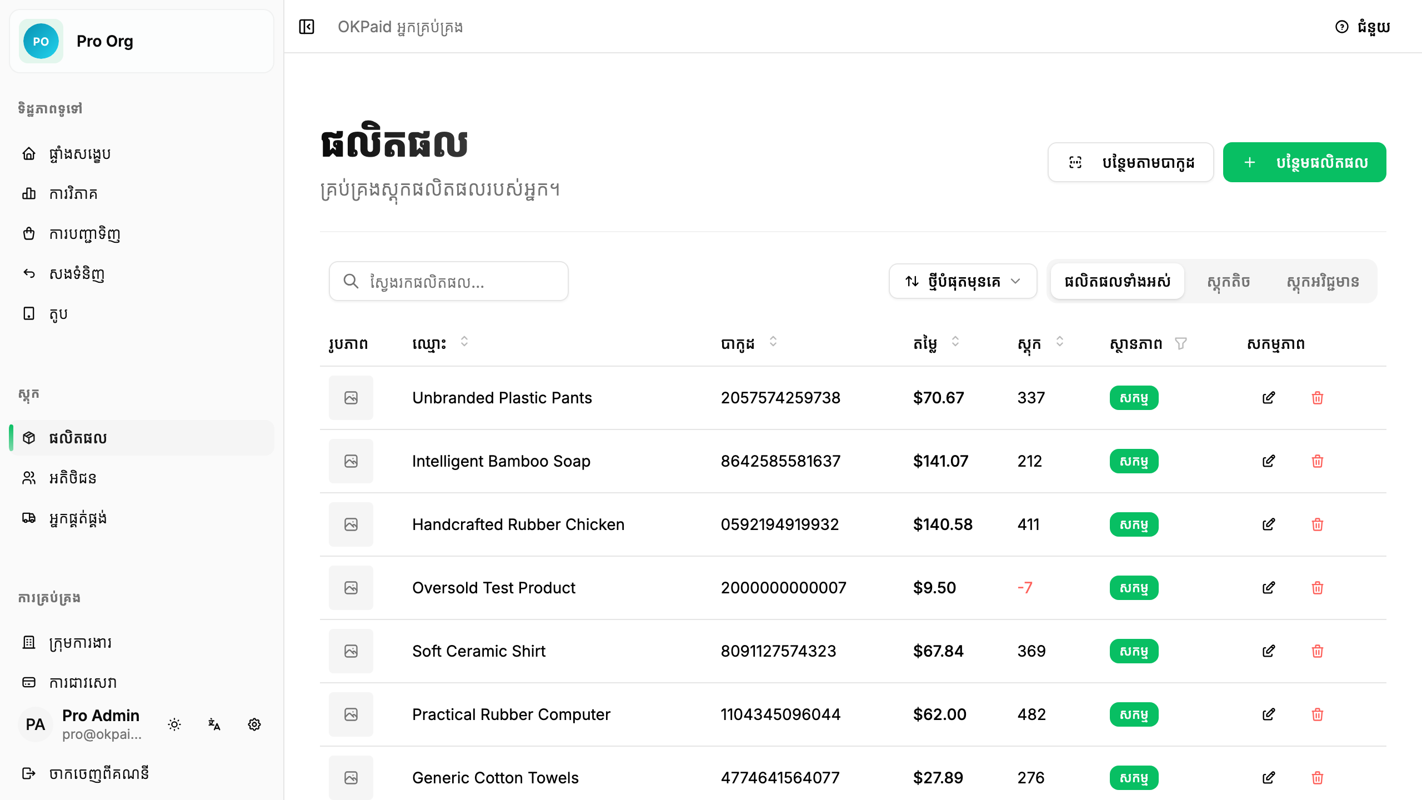This screenshot has height=800, width=1422.
Task: Open team building item in sidebar
Action: point(142,642)
